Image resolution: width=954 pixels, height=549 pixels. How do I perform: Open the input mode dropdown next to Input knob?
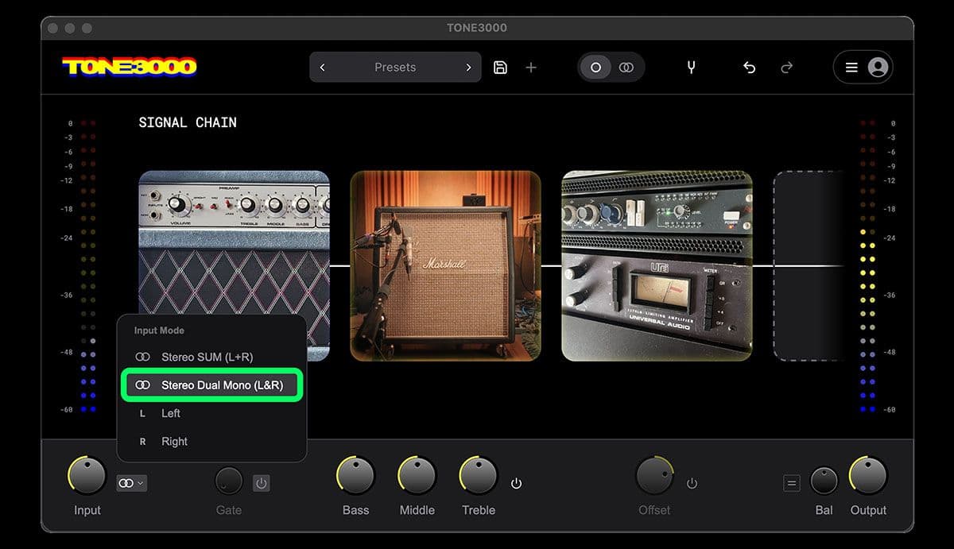131,482
